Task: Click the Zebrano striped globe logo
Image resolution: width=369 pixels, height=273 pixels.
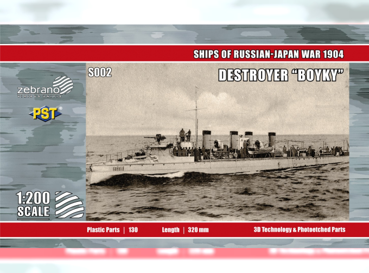Action: [62, 85]
